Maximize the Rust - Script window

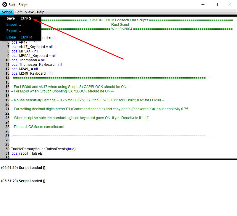(216, 4)
